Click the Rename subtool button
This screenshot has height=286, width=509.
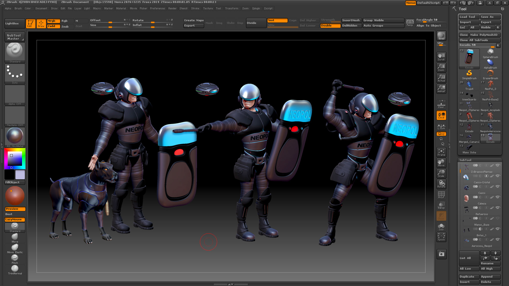coord(490,263)
